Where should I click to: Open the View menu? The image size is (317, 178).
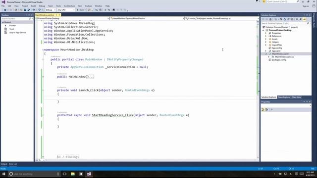tap(16, 6)
